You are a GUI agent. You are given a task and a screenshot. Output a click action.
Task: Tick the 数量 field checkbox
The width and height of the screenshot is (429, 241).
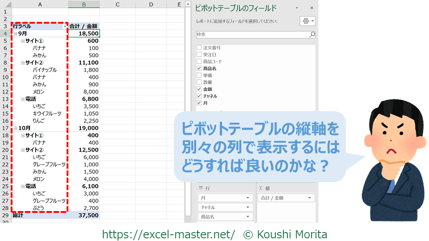coord(199,82)
